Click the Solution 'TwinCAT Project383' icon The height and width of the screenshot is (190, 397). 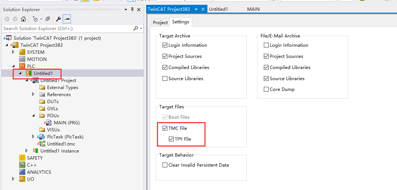tap(7, 38)
